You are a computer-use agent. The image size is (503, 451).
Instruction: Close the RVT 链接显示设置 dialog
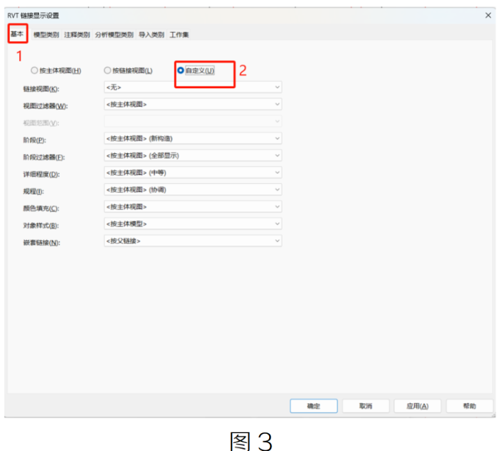click(x=488, y=15)
